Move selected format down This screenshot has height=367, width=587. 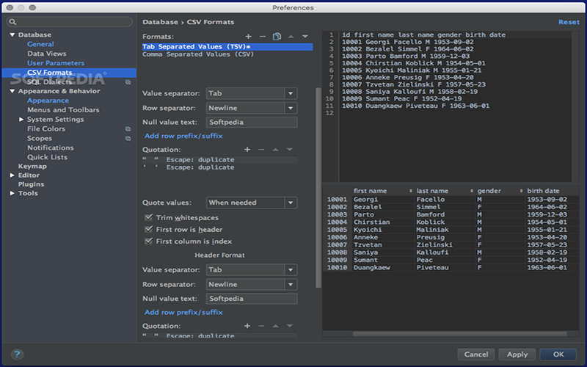coord(305,36)
